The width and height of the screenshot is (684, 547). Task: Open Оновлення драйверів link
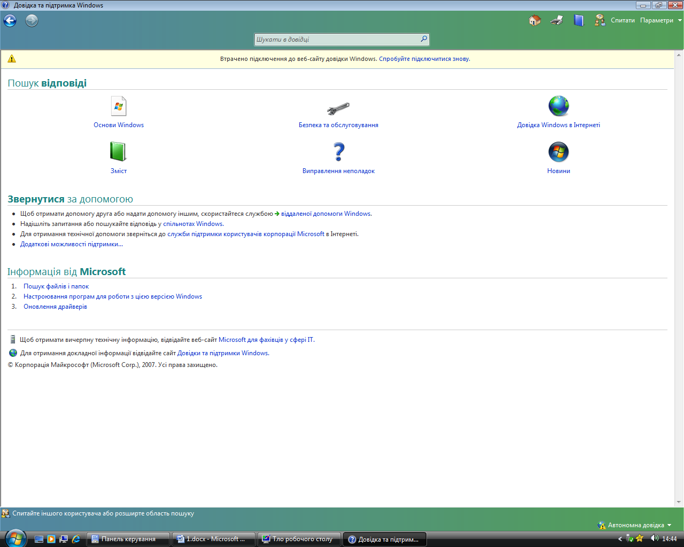55,307
